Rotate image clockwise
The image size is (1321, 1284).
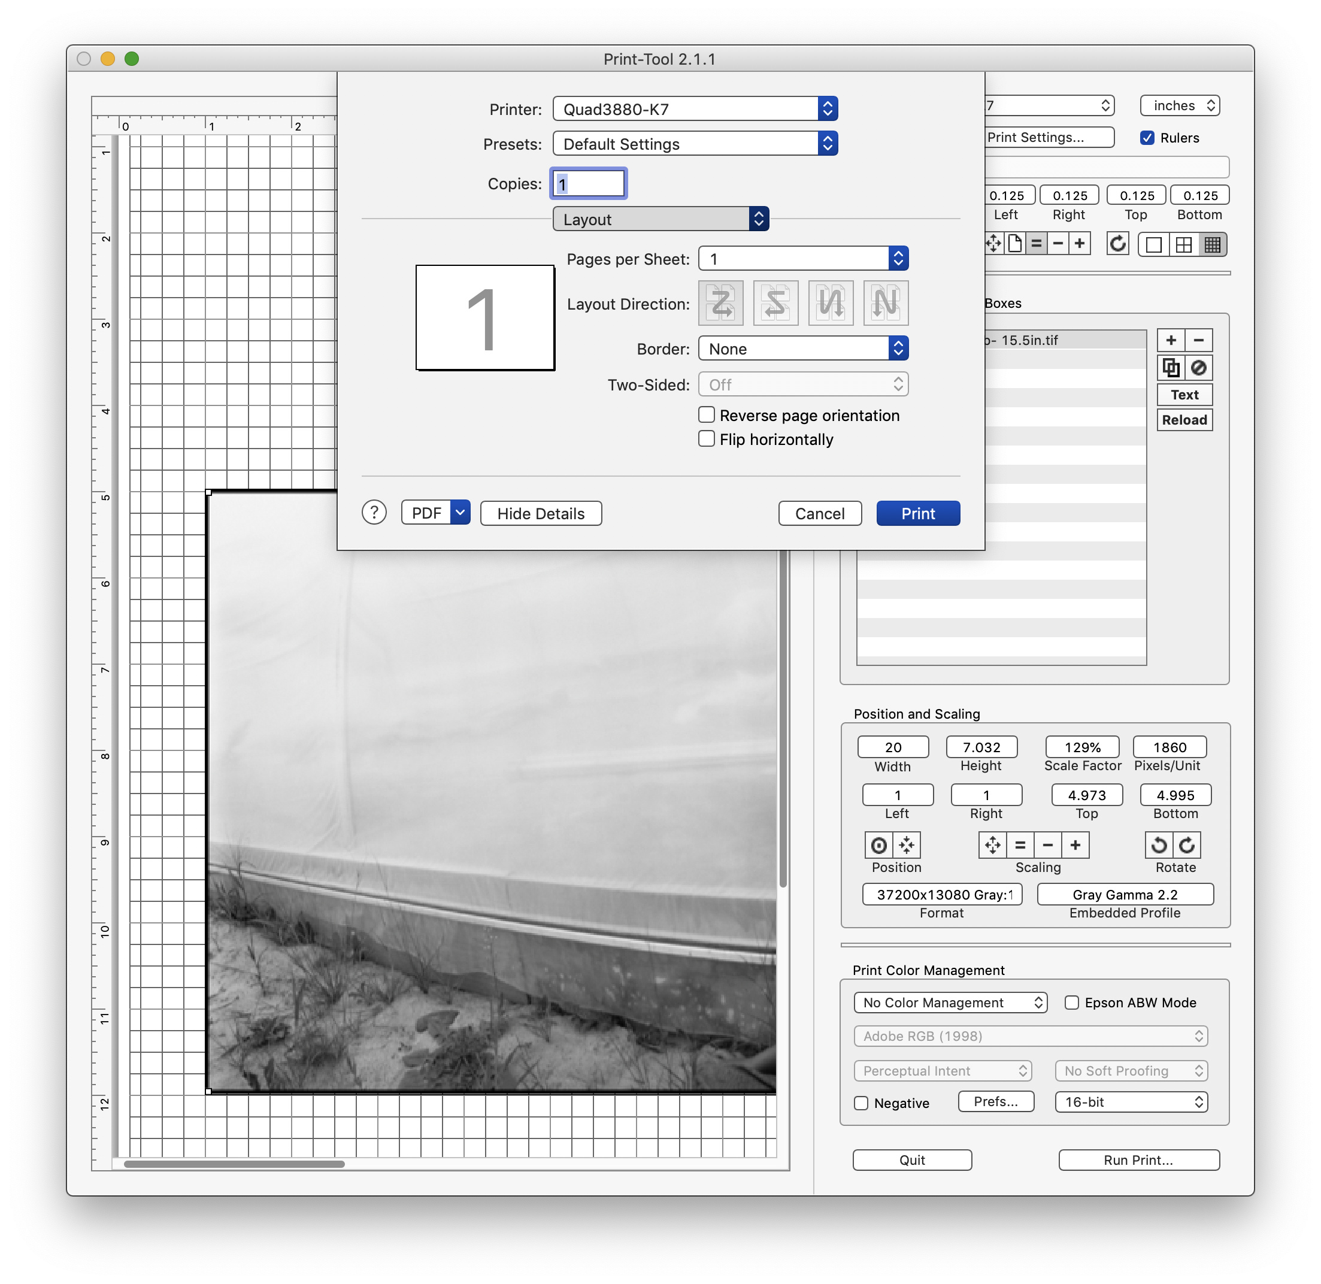pyautogui.click(x=1187, y=845)
